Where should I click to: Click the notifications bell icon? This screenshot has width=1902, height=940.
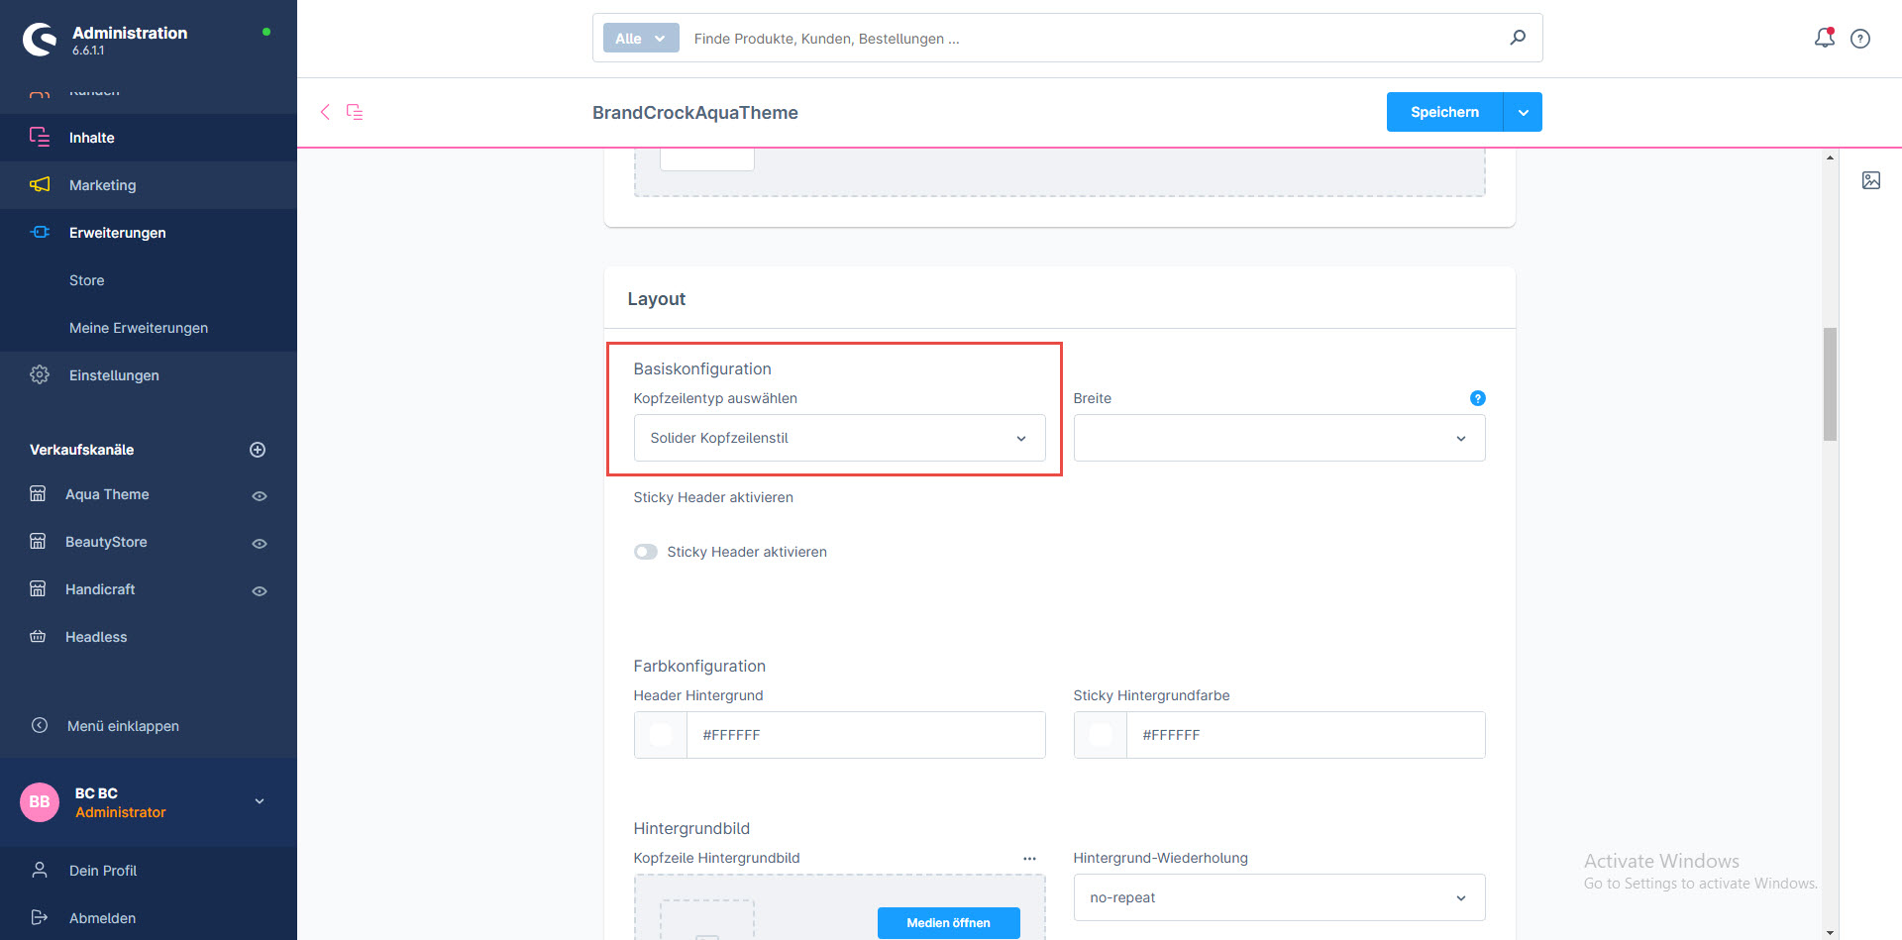tap(1824, 38)
